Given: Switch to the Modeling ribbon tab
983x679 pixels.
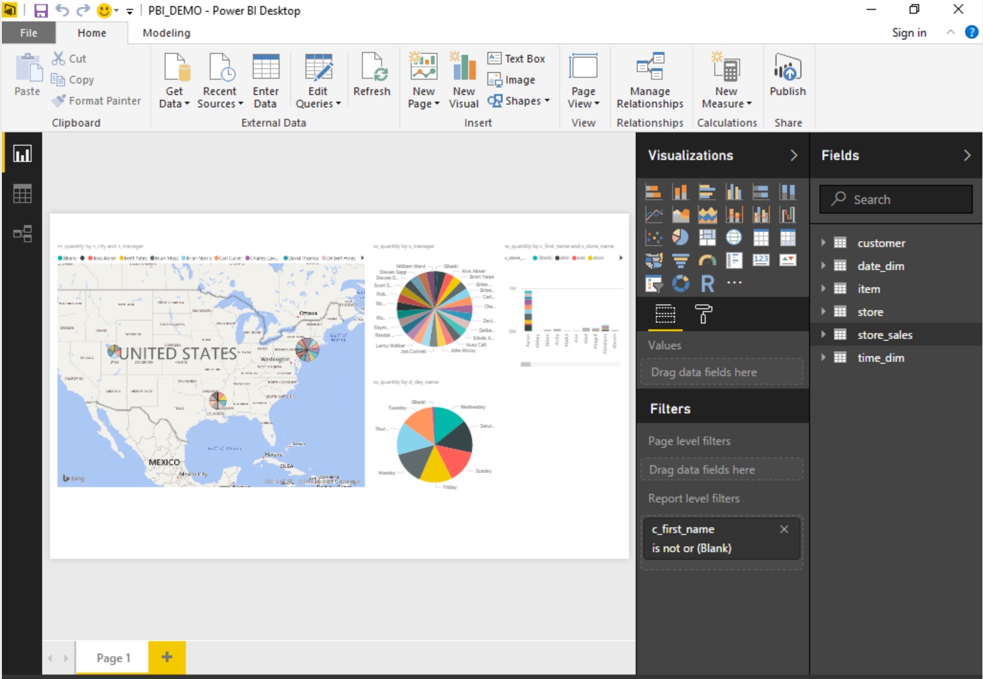Looking at the screenshot, I should (x=166, y=33).
